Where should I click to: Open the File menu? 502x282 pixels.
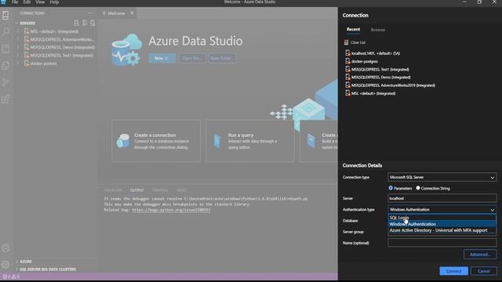pyautogui.click(x=15, y=2)
